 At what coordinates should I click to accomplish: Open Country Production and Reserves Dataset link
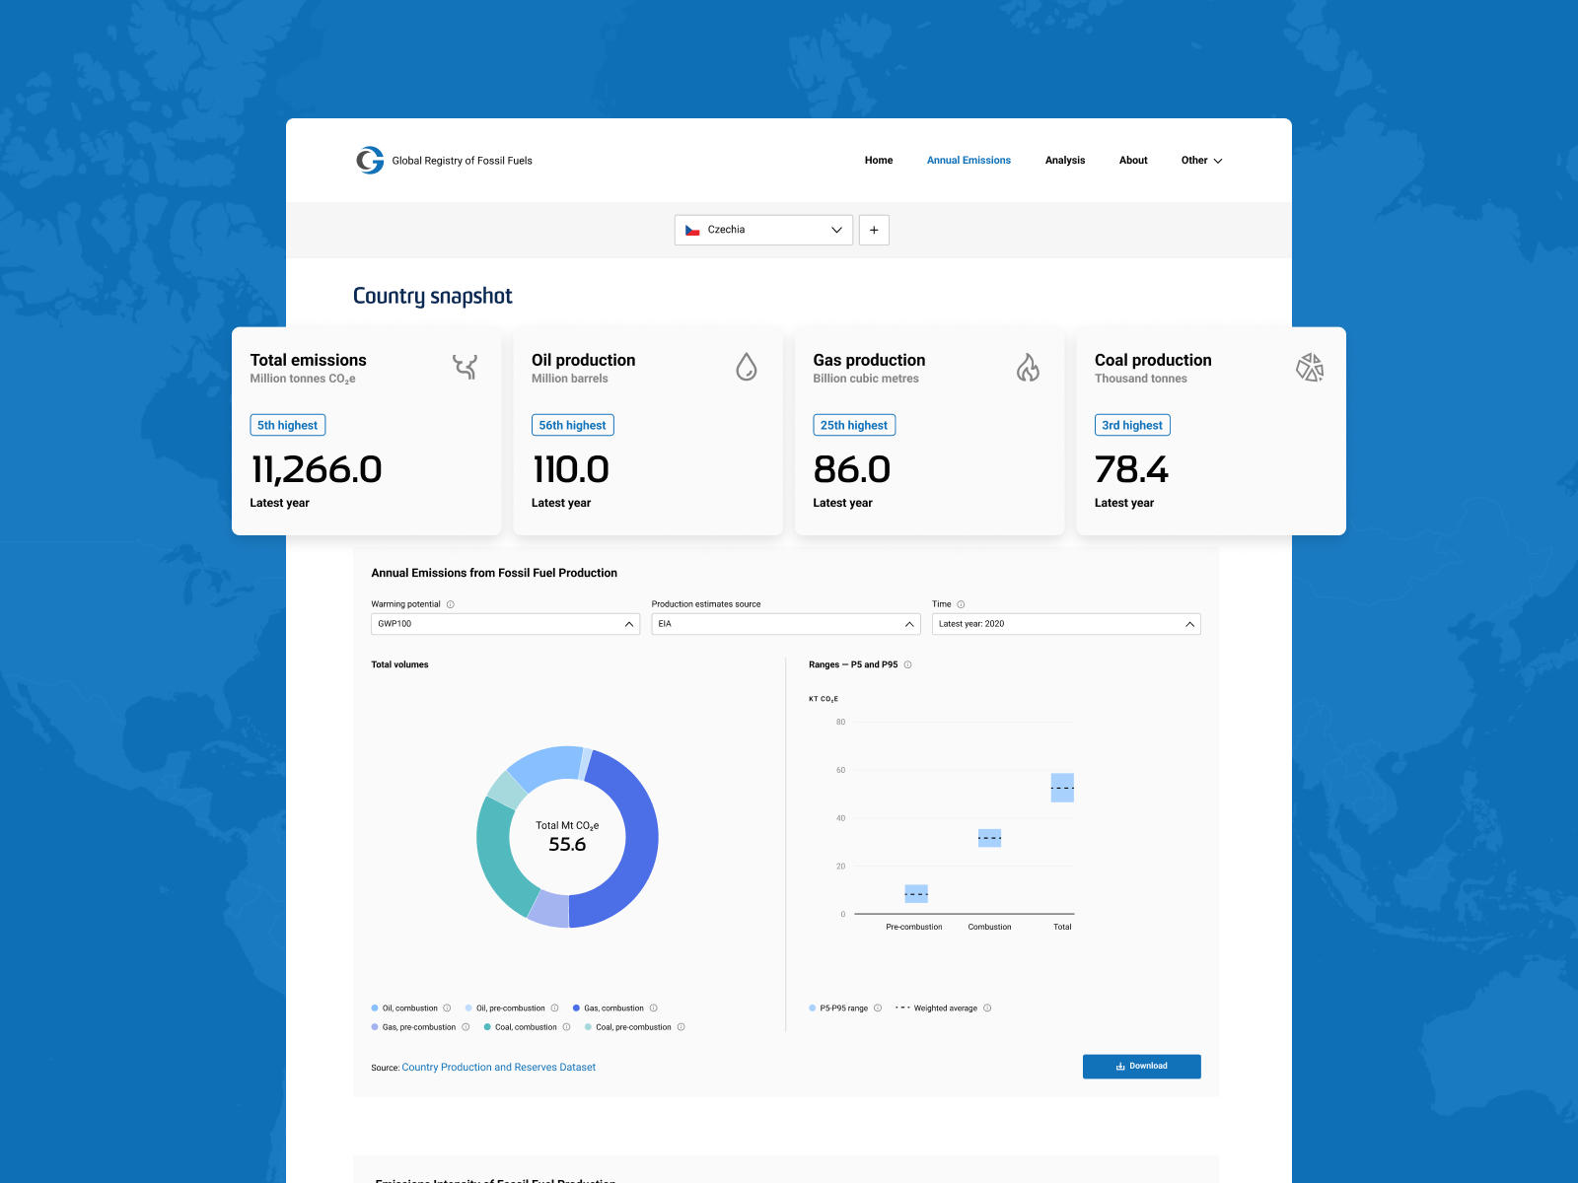(498, 1067)
